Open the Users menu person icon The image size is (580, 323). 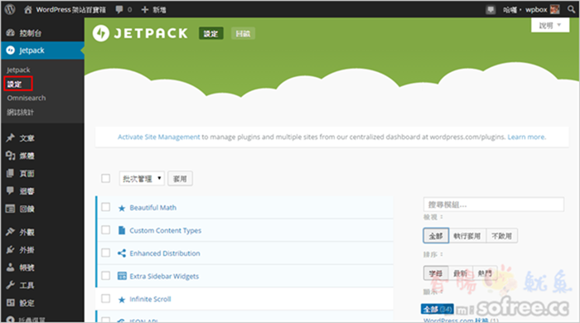(10, 268)
